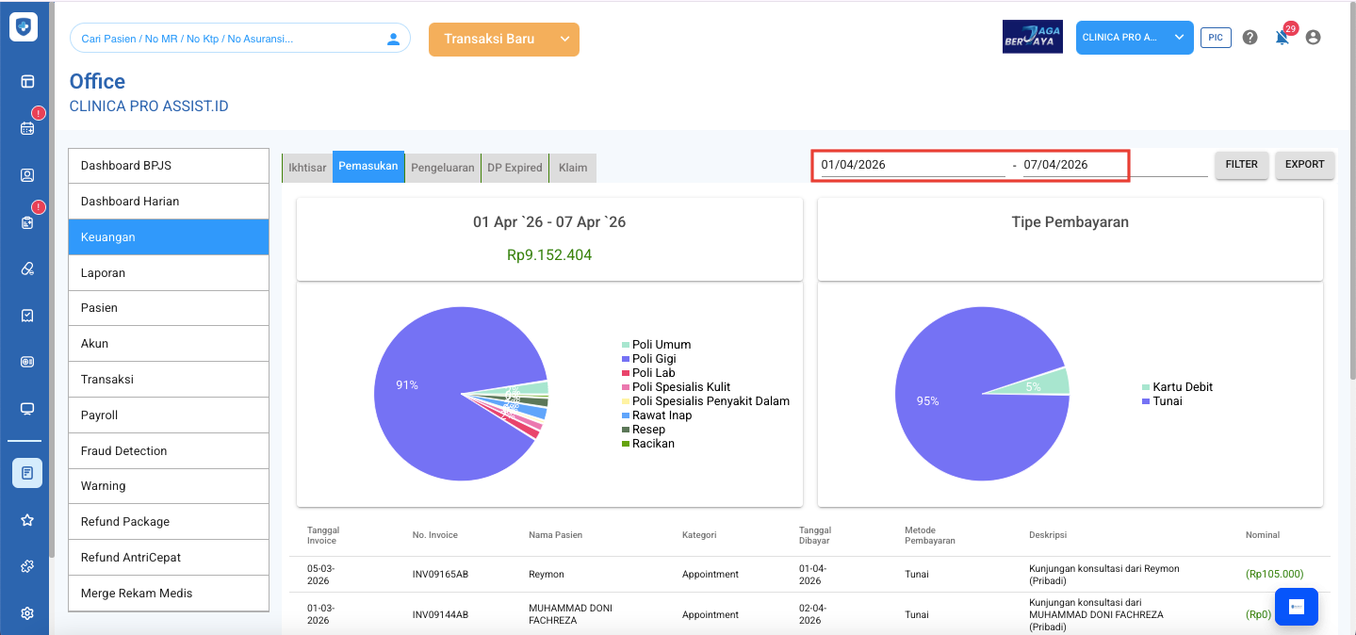Open the blue chat widget icon
The width and height of the screenshot is (1356, 635).
tap(1296, 608)
